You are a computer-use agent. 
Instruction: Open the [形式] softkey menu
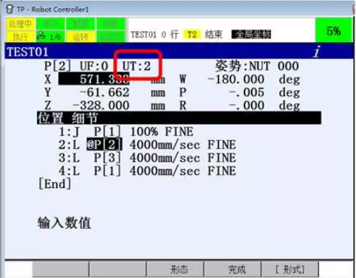(x=290, y=269)
